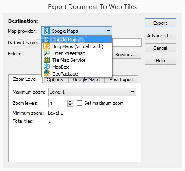Collapse the Map provider dropdown arrow
The image size is (185, 171).
pos(108,31)
